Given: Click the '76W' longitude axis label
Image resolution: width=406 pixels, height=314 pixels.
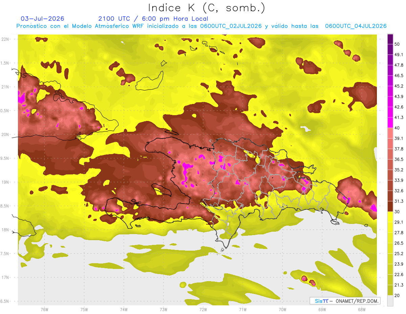Looking at the screenshot, I should click(x=44, y=310).
